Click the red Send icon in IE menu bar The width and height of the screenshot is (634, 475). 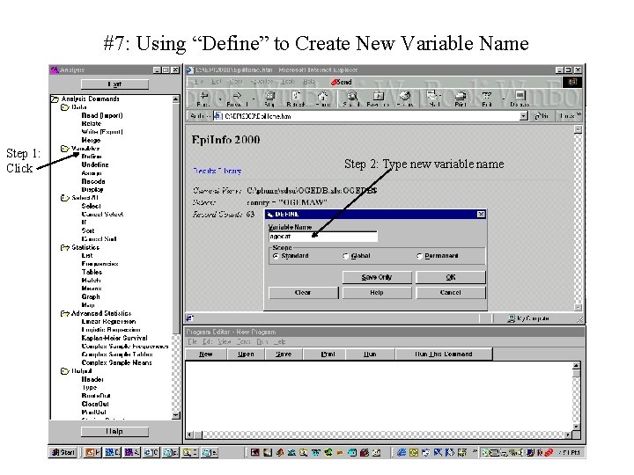[342, 82]
